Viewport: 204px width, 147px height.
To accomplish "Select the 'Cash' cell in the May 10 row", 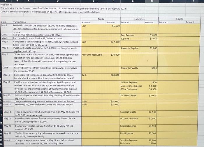I will tap(84, 75).
